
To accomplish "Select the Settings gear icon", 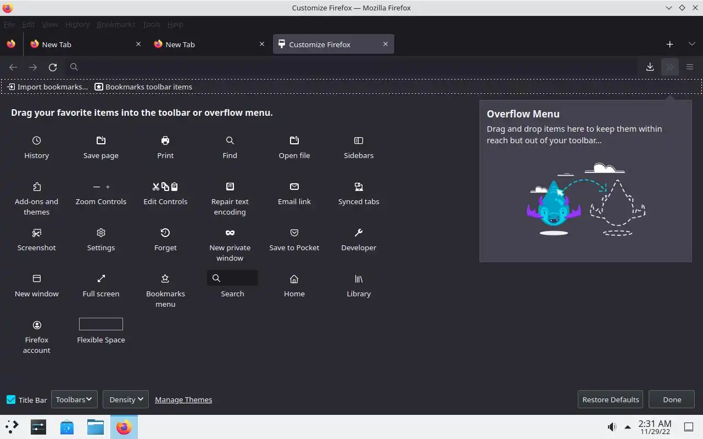I will pyautogui.click(x=101, y=233).
